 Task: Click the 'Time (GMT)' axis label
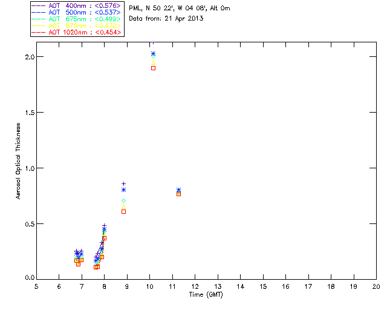click(x=206, y=295)
